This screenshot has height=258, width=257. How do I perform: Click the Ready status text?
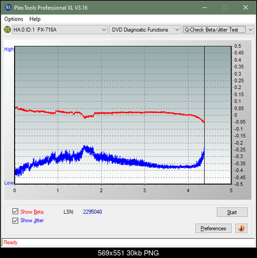pyautogui.click(x=10, y=243)
